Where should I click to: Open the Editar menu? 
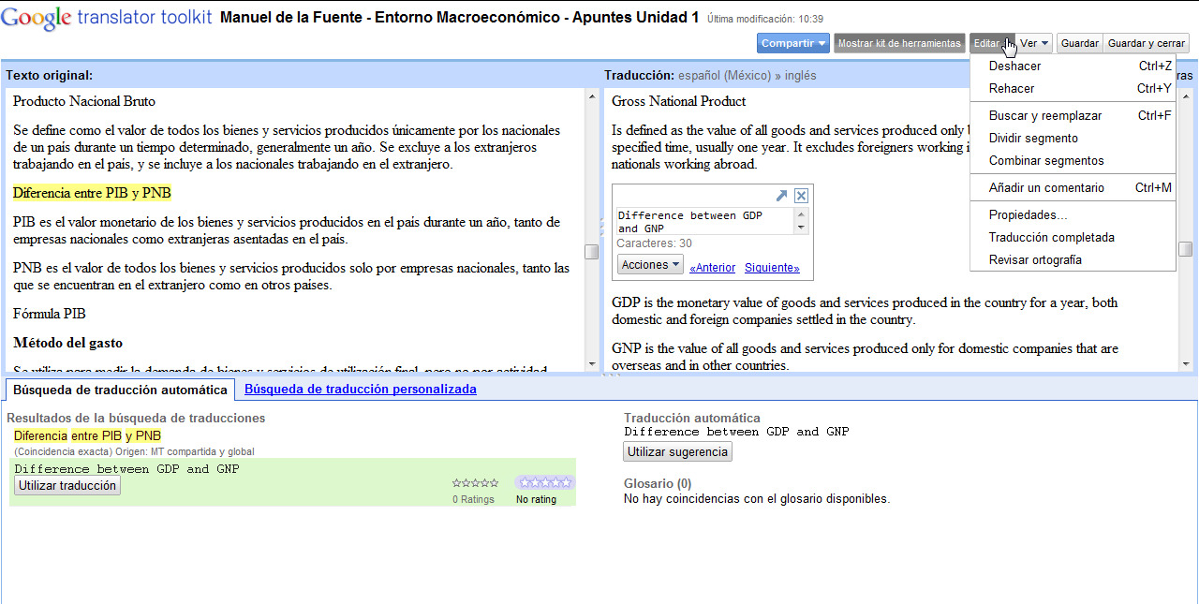992,43
